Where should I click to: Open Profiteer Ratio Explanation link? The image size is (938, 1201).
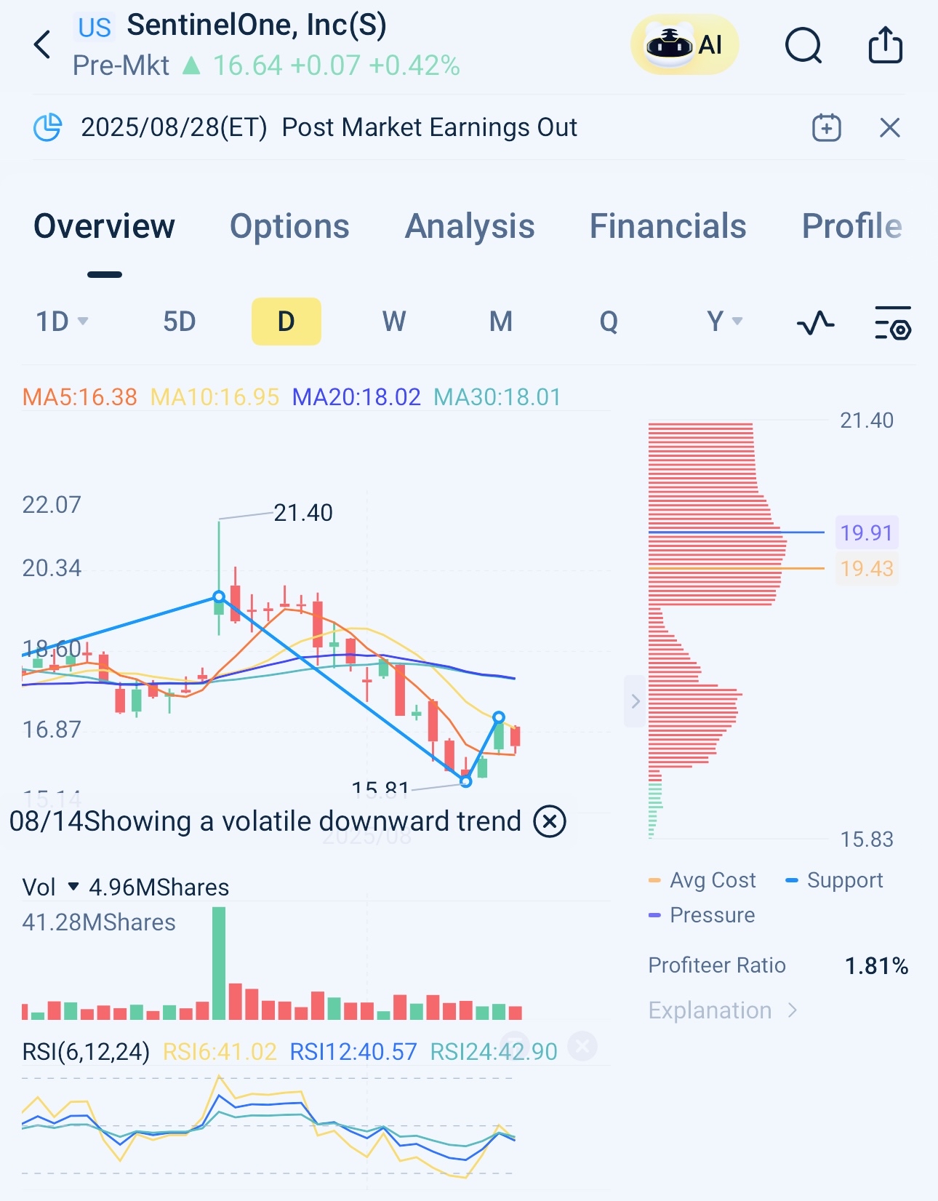click(x=723, y=1010)
